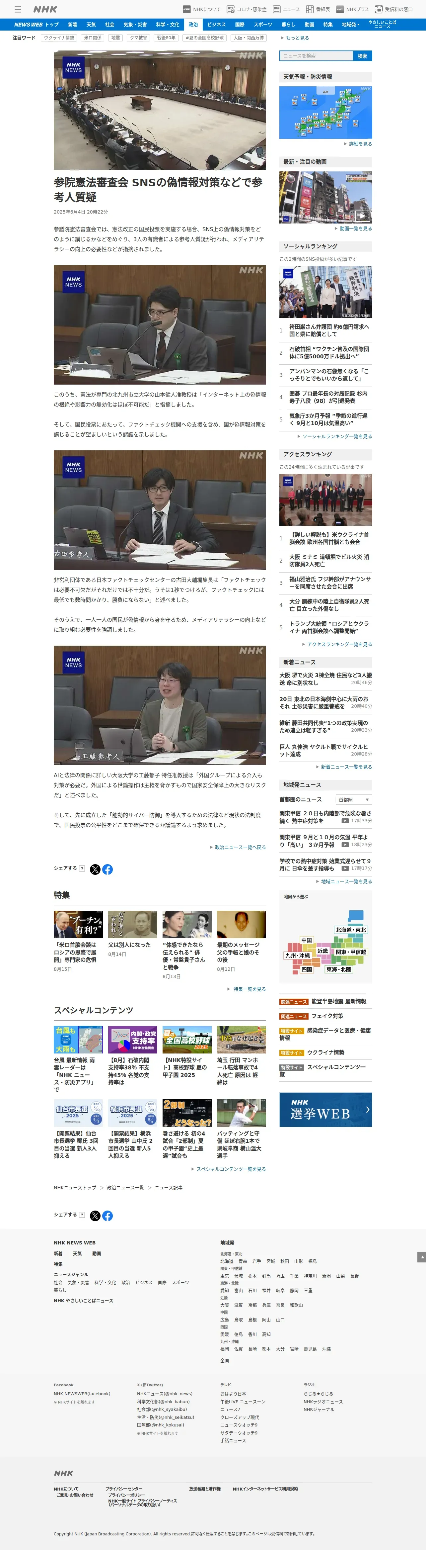This screenshot has width=426, height=1550.
Task: Open ソーシャルランキング一覧を見る link
Action: click(335, 437)
